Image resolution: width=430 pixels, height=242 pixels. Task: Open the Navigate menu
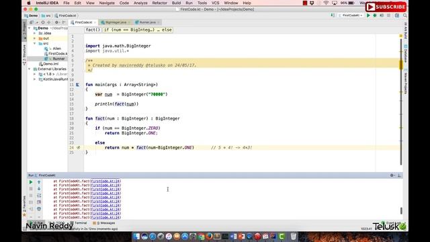coord(107,3)
